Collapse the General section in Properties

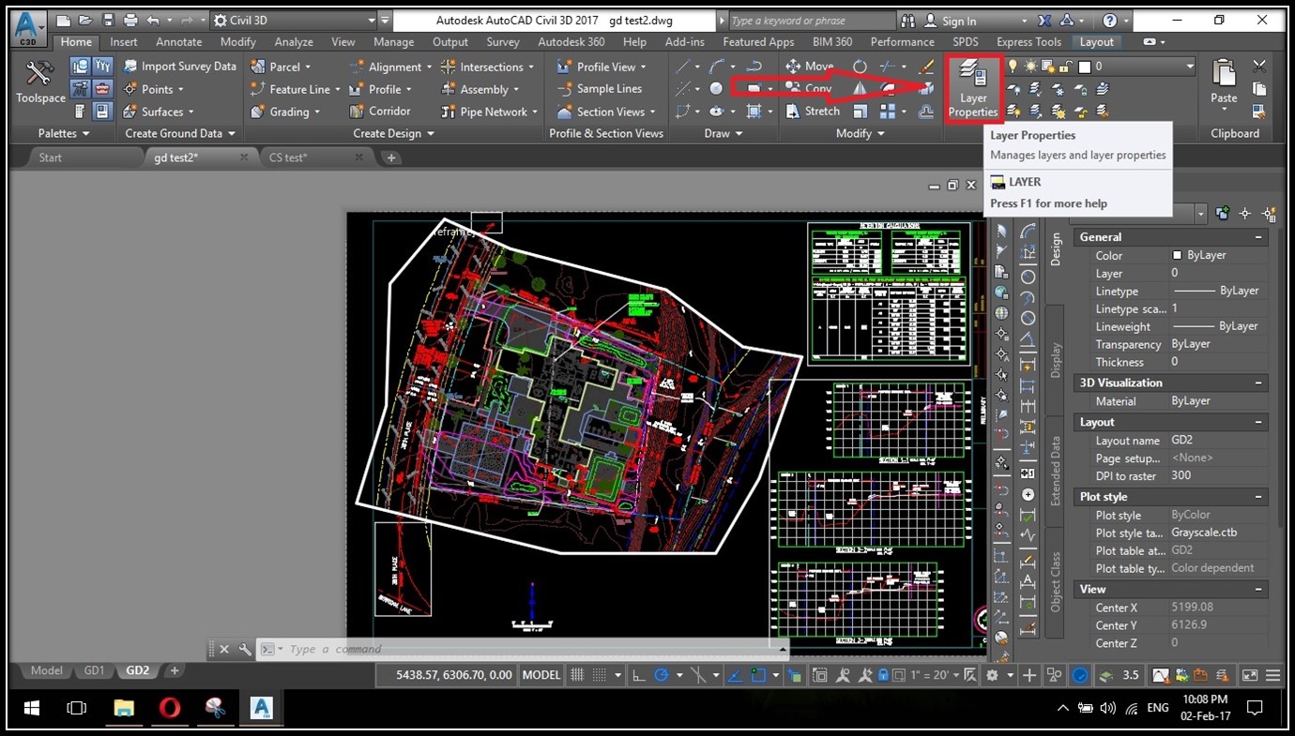(1260, 237)
